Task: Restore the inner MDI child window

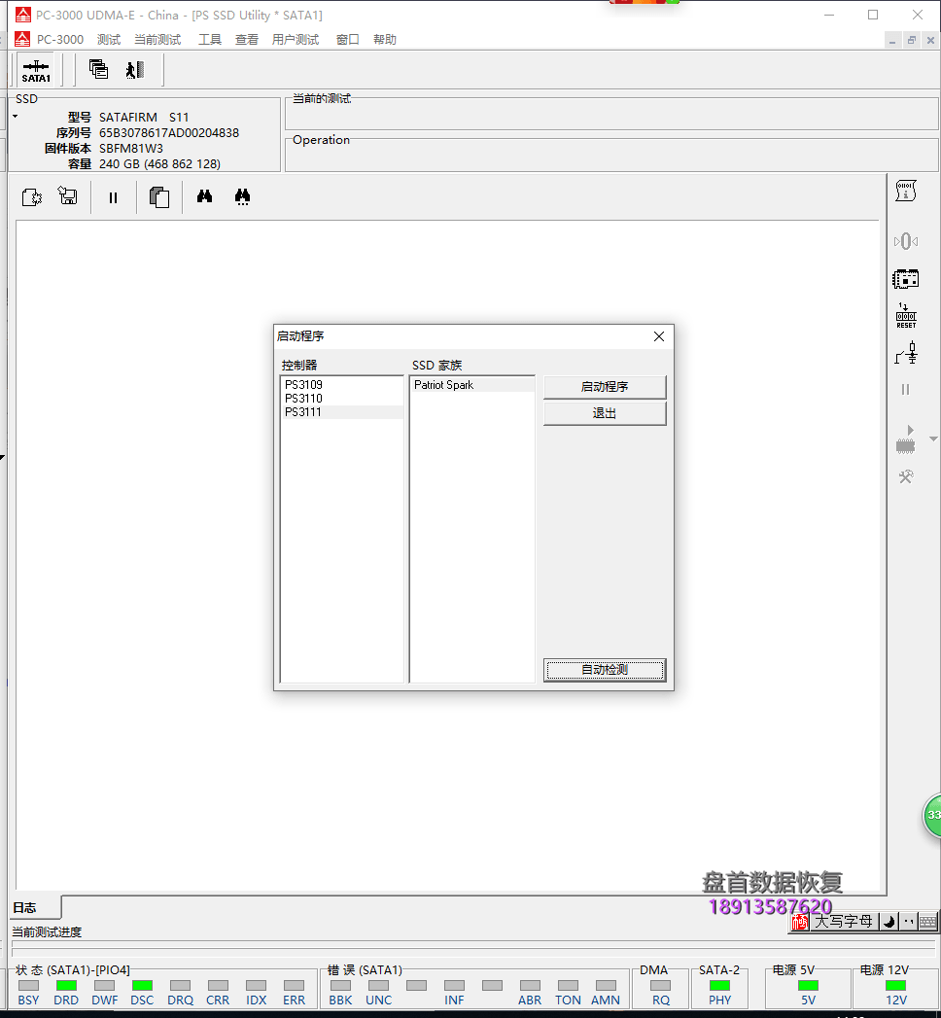Action: [x=912, y=40]
